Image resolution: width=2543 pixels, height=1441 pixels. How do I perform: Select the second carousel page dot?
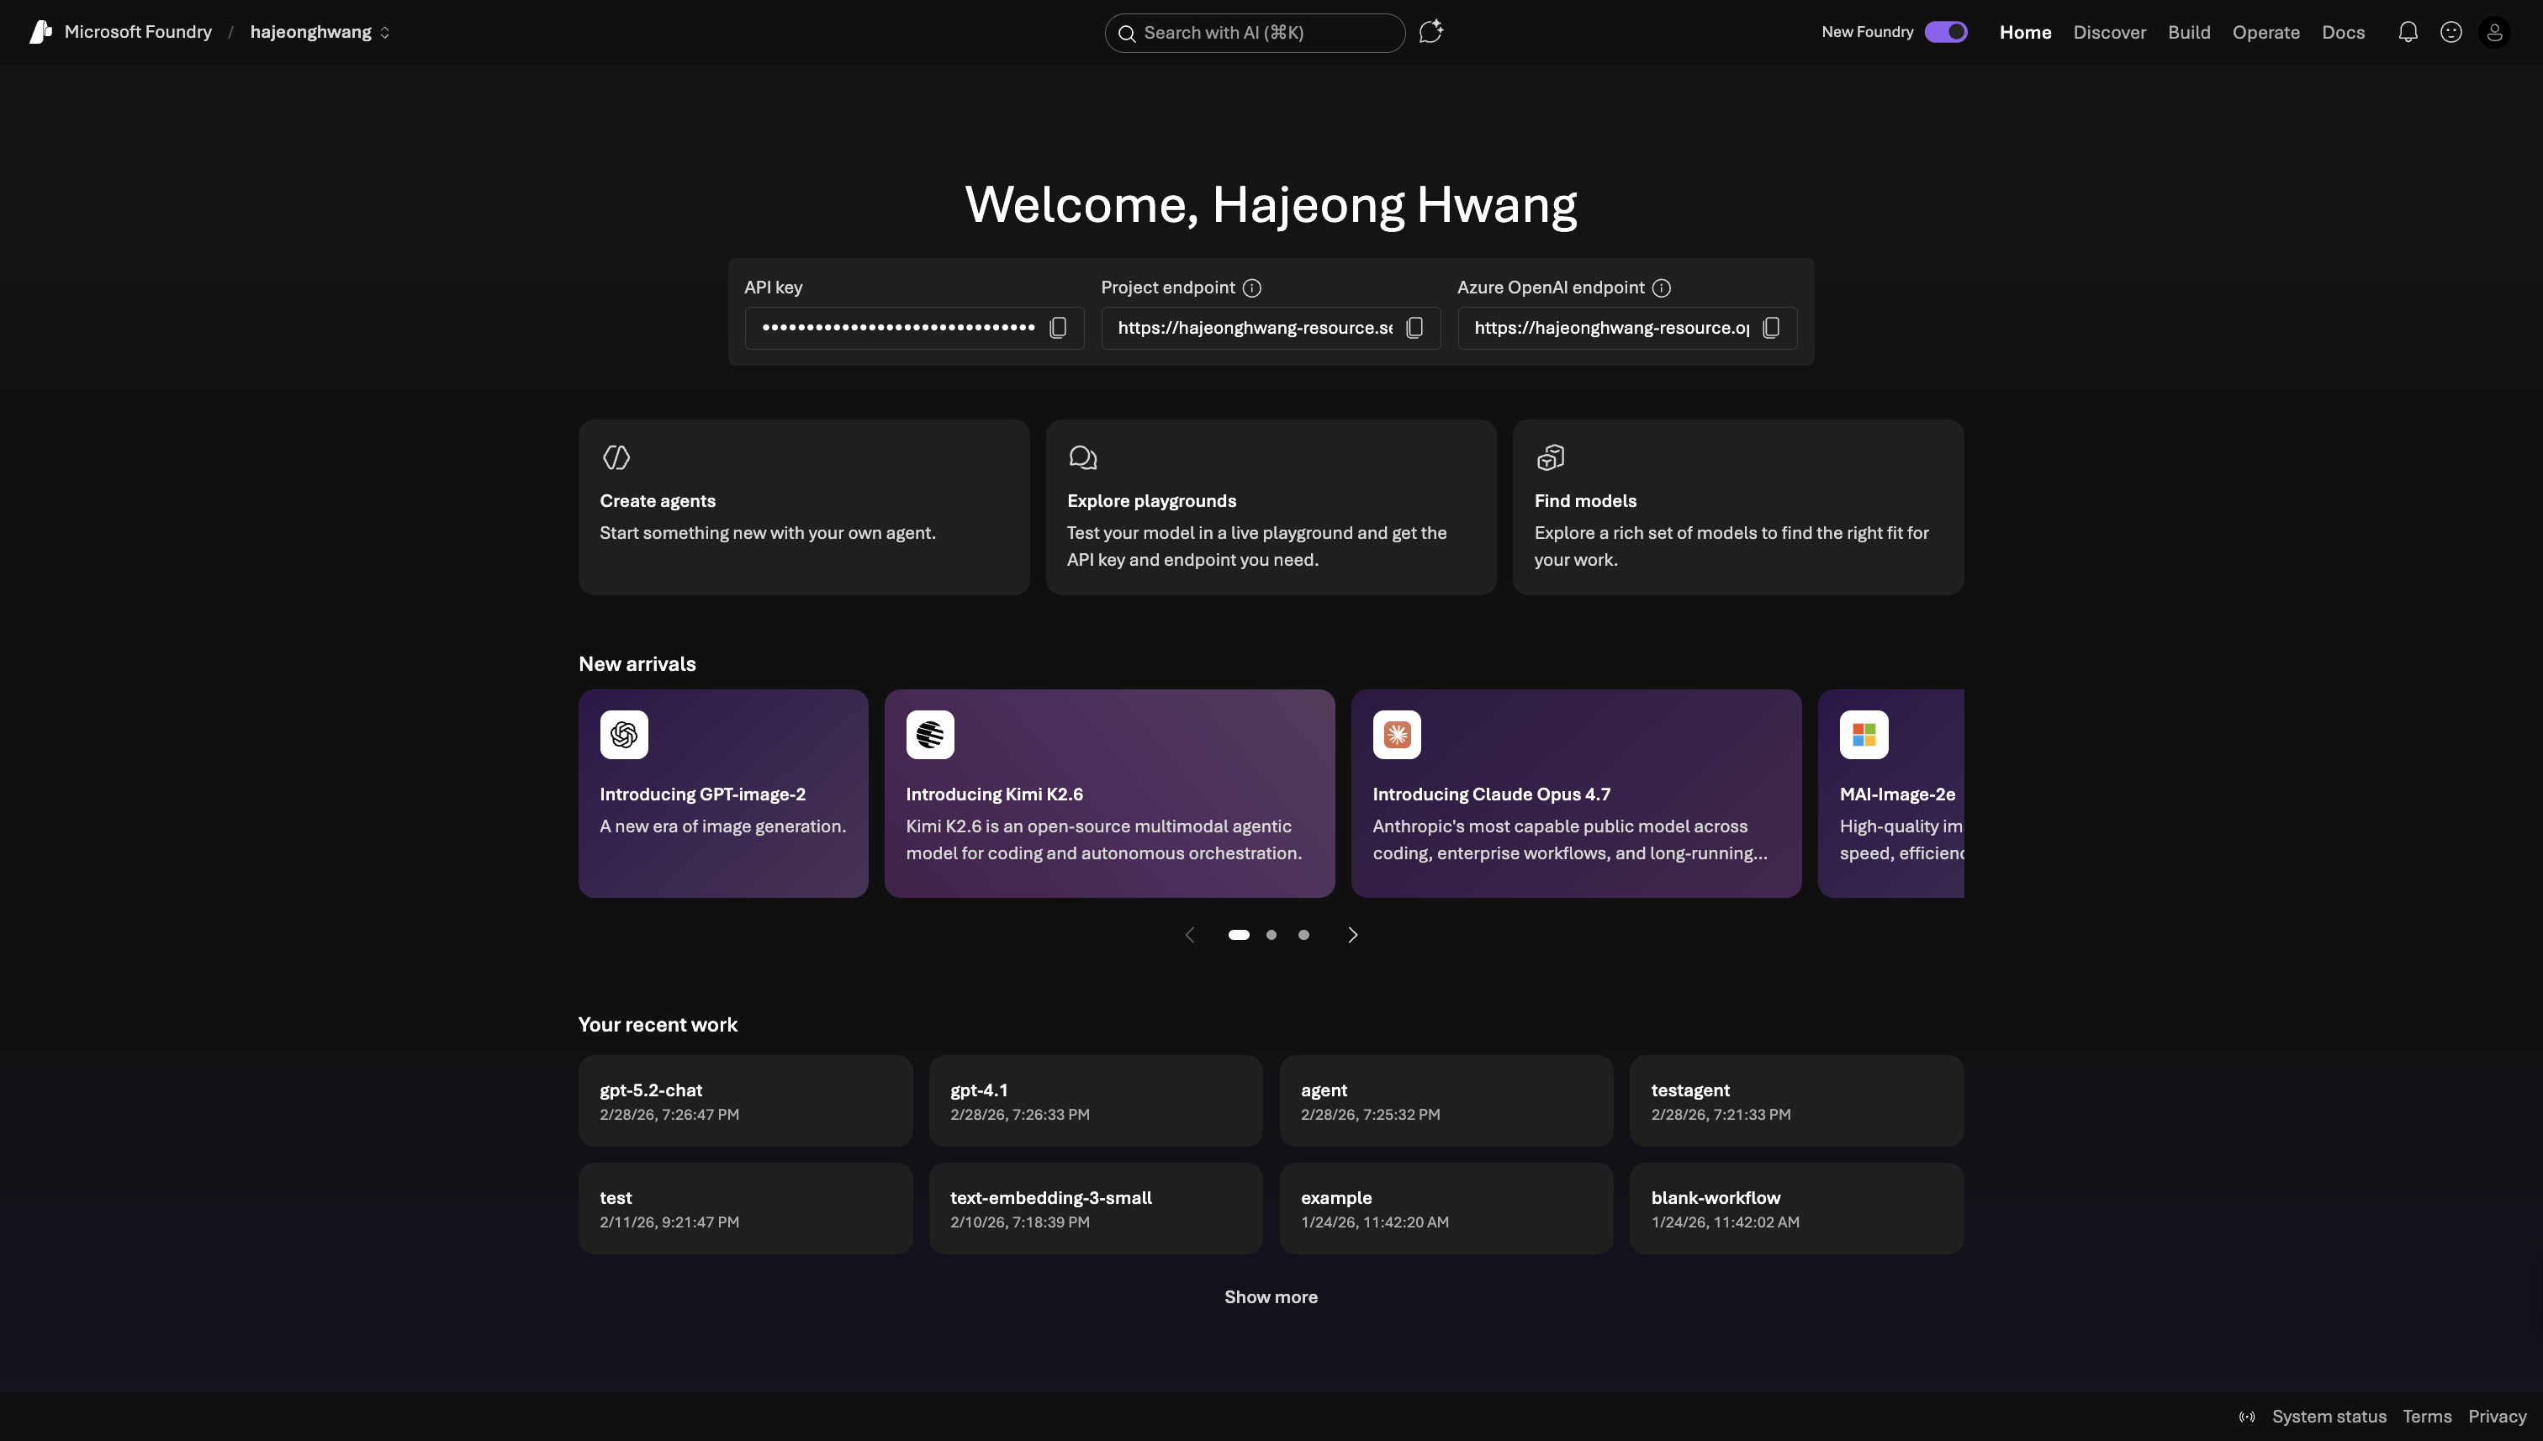1271,934
